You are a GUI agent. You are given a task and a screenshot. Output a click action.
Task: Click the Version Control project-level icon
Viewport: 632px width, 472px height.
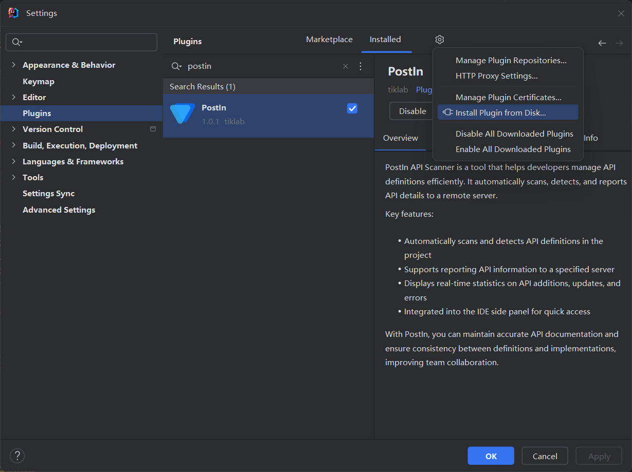(153, 129)
